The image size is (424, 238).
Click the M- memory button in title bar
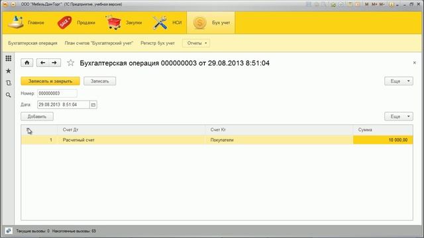[x=382, y=5]
